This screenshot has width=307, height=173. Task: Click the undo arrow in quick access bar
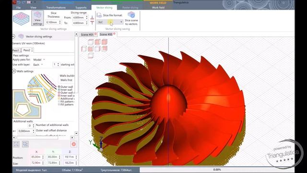(19, 2)
